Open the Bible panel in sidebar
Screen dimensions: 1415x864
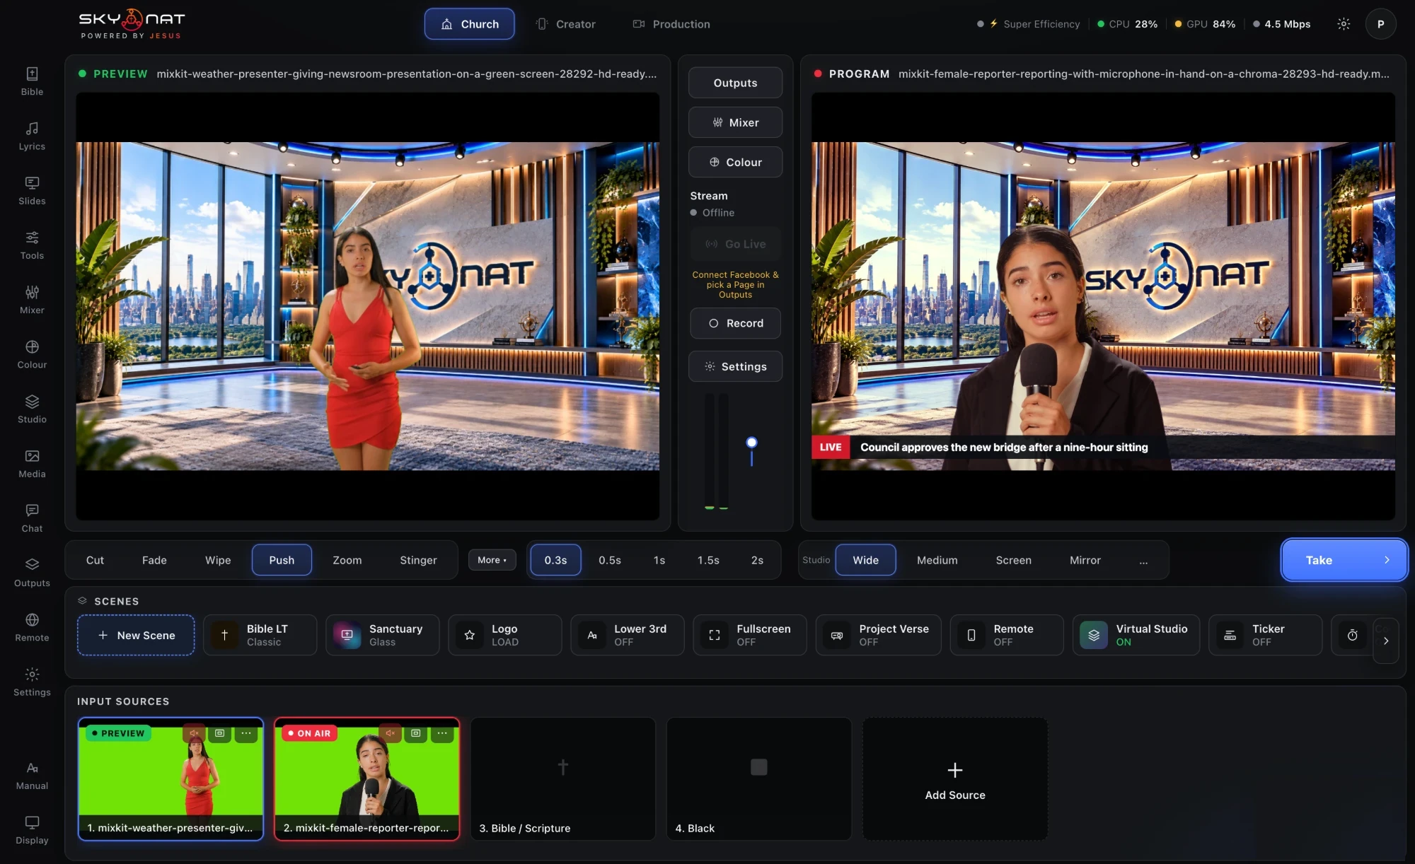[x=32, y=81]
